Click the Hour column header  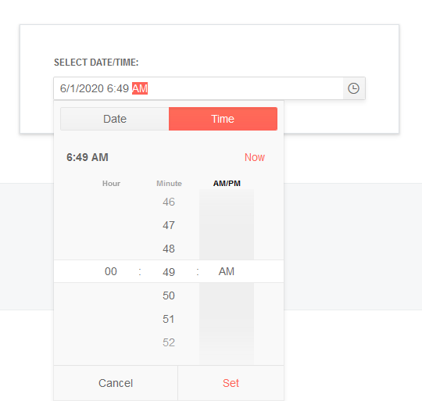(x=111, y=183)
